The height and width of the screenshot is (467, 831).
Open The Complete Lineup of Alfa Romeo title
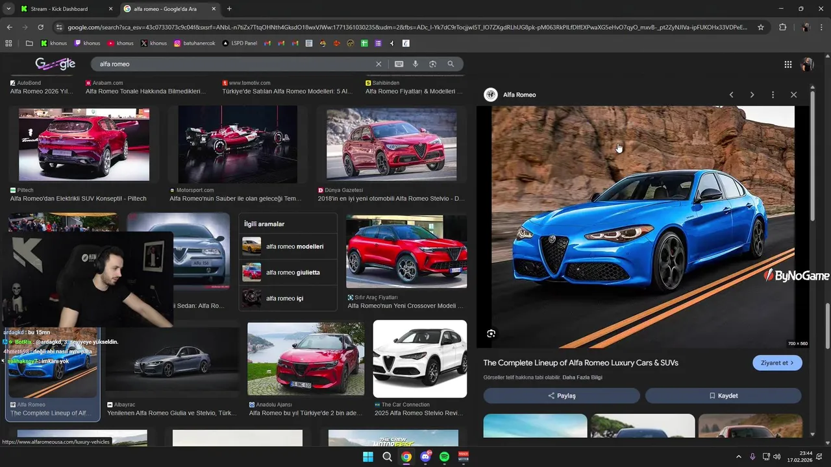pos(580,363)
